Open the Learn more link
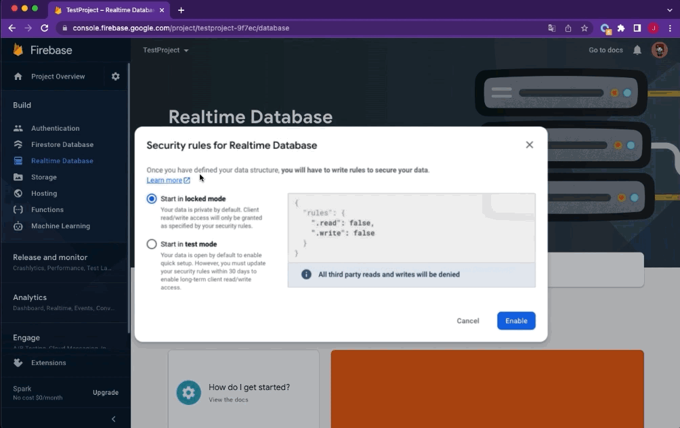Screen dimensions: 680x428 click(168, 180)
